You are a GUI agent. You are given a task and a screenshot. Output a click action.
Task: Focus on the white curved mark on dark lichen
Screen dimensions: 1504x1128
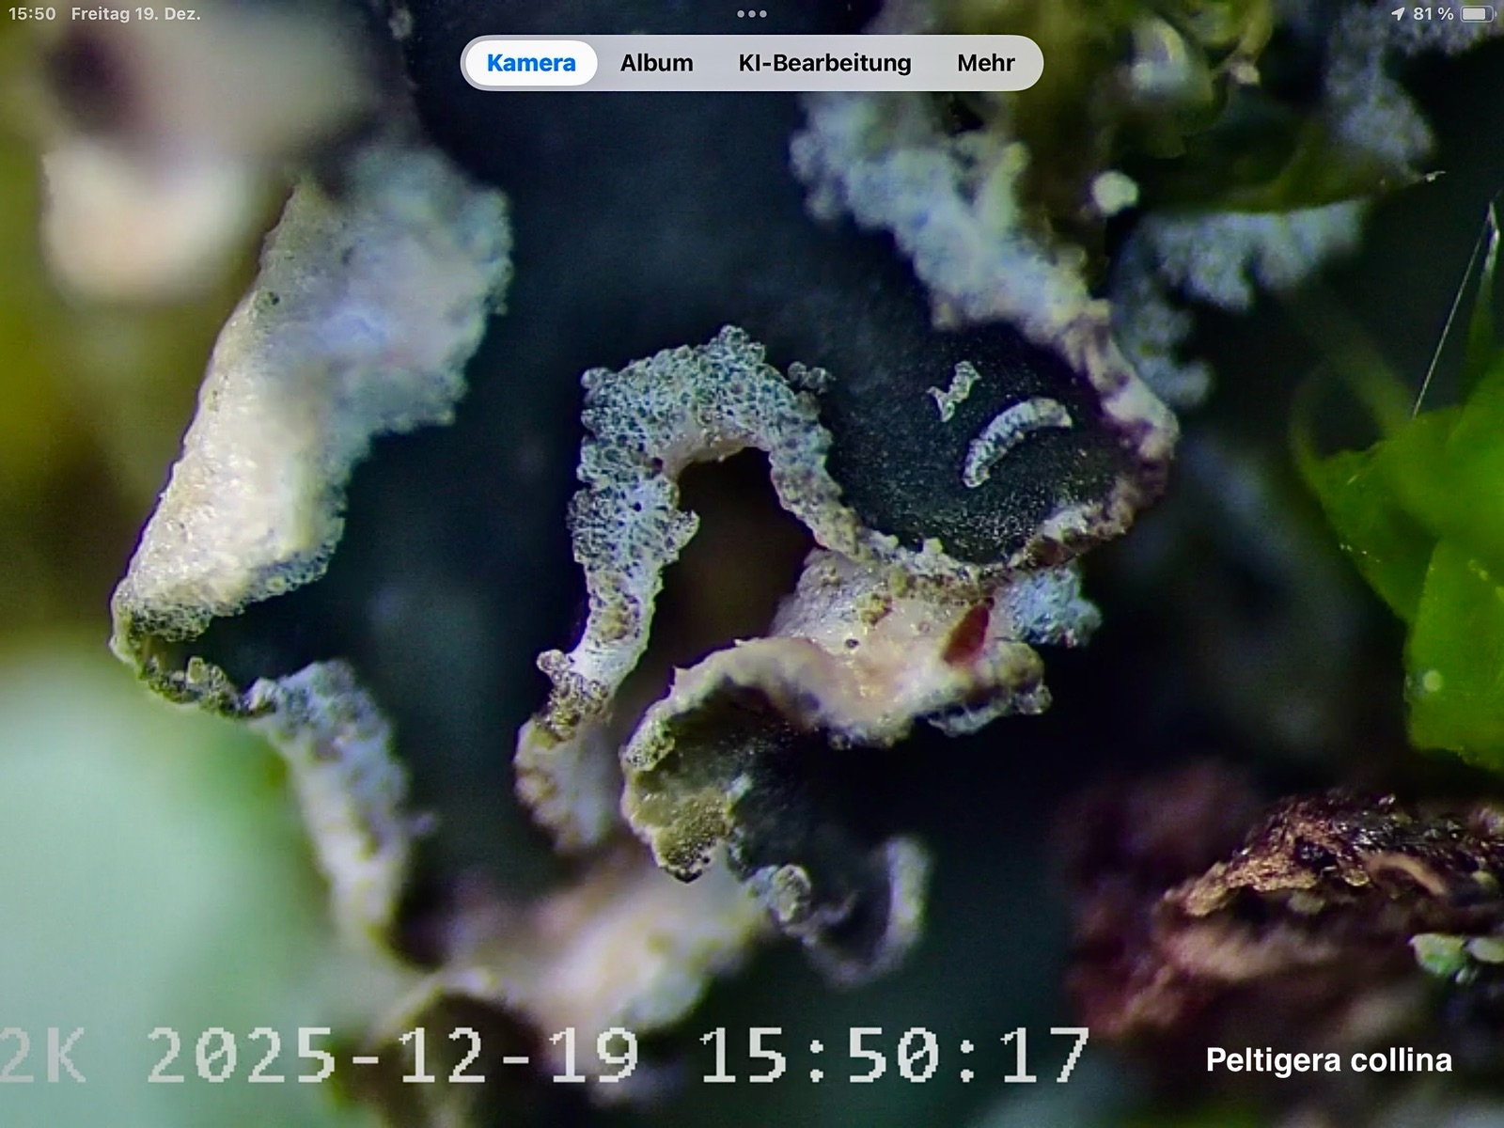coord(1015,437)
